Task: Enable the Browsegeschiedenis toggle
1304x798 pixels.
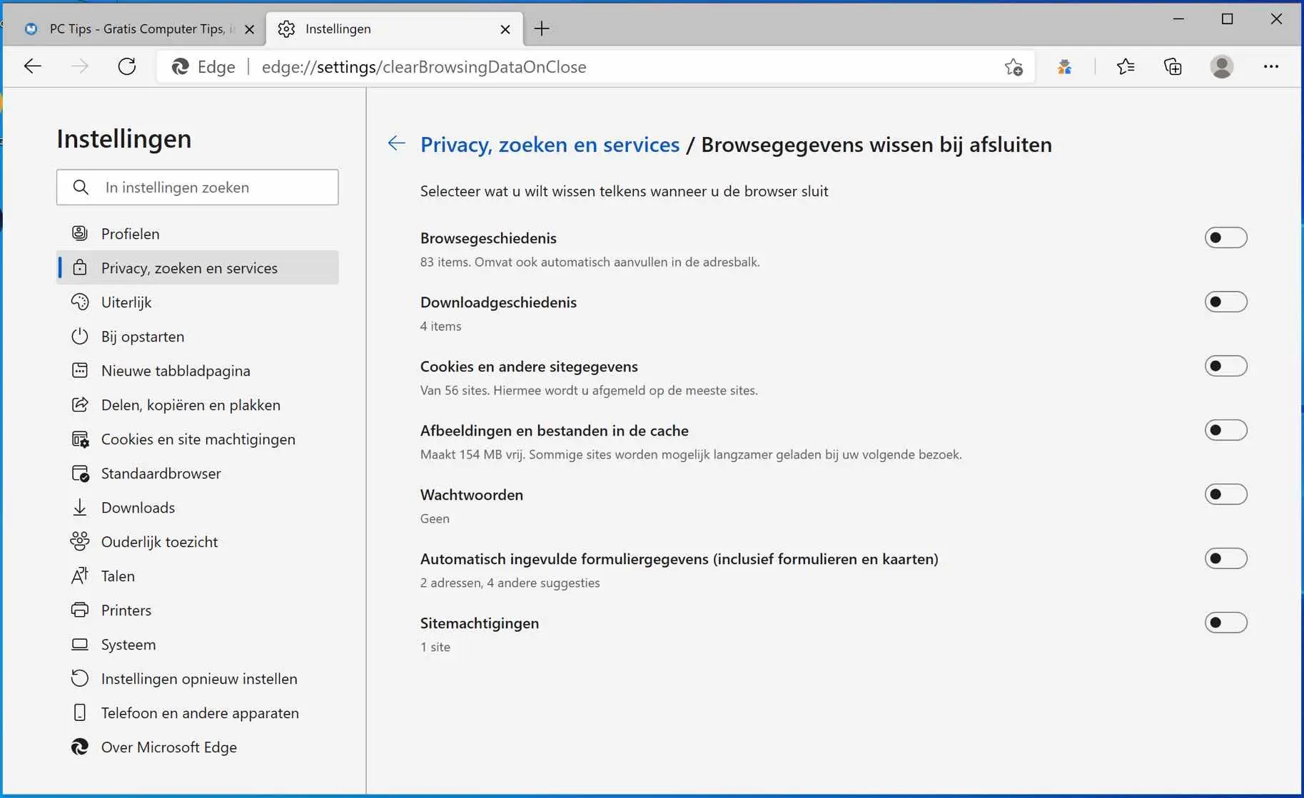Action: click(x=1225, y=237)
